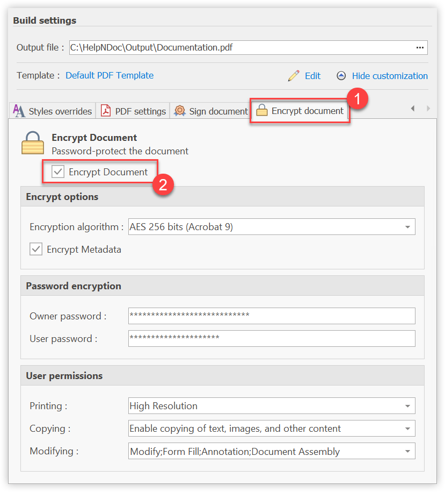This screenshot has height=492, width=445.
Task: Open the Encryption algorithm dropdown
Action: coord(406,226)
